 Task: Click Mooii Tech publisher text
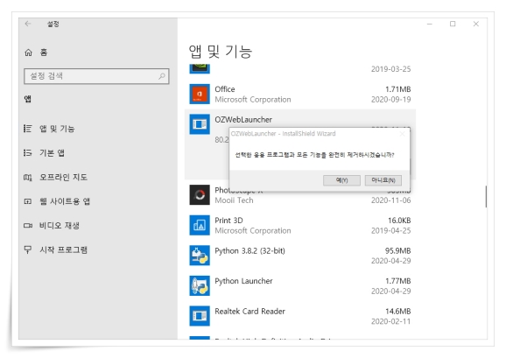pos(234,200)
